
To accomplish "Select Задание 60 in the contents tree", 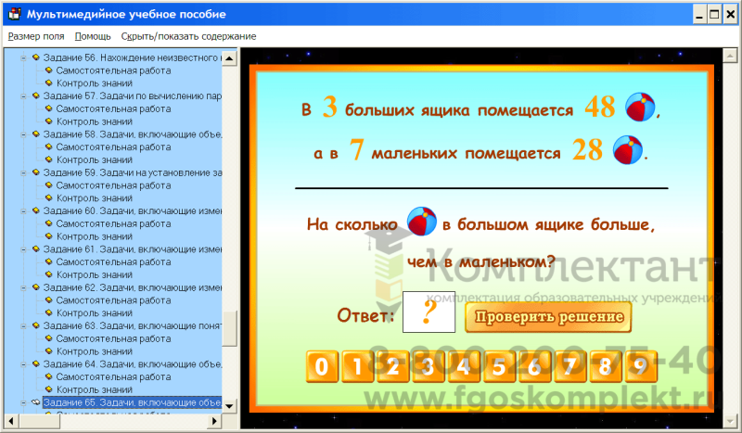I will pos(132,211).
